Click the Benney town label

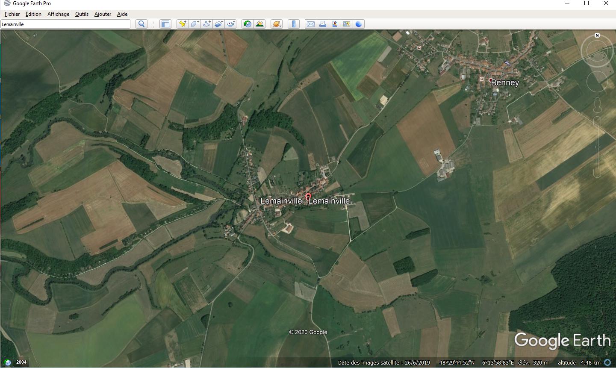click(505, 83)
